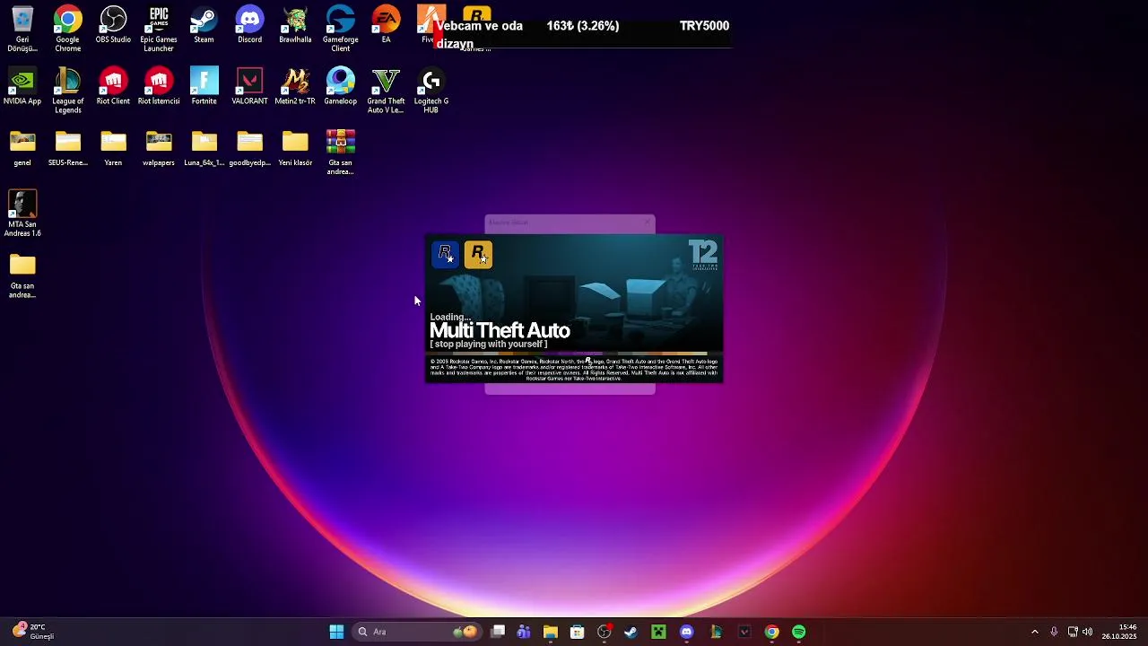The image size is (1148, 646).
Task: Launch Google Chrome from the desktop
Action: pyautogui.click(x=67, y=29)
